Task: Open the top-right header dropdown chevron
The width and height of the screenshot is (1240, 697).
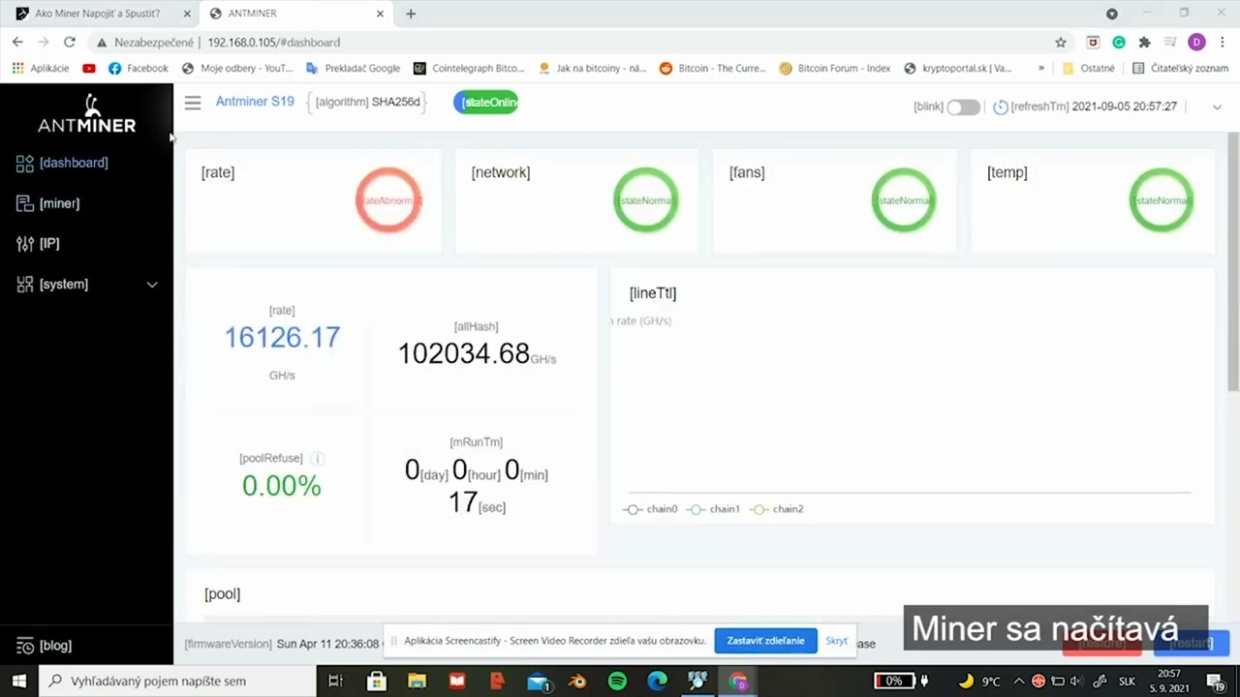Action: (1217, 107)
